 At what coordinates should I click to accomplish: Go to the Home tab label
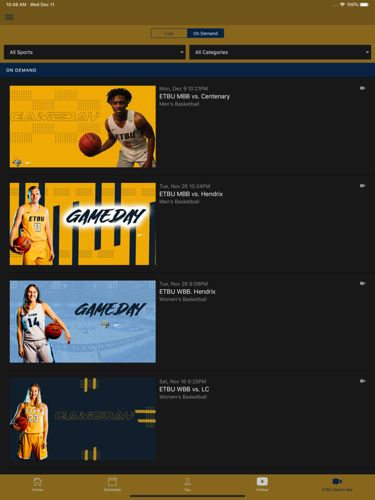pos(38,490)
